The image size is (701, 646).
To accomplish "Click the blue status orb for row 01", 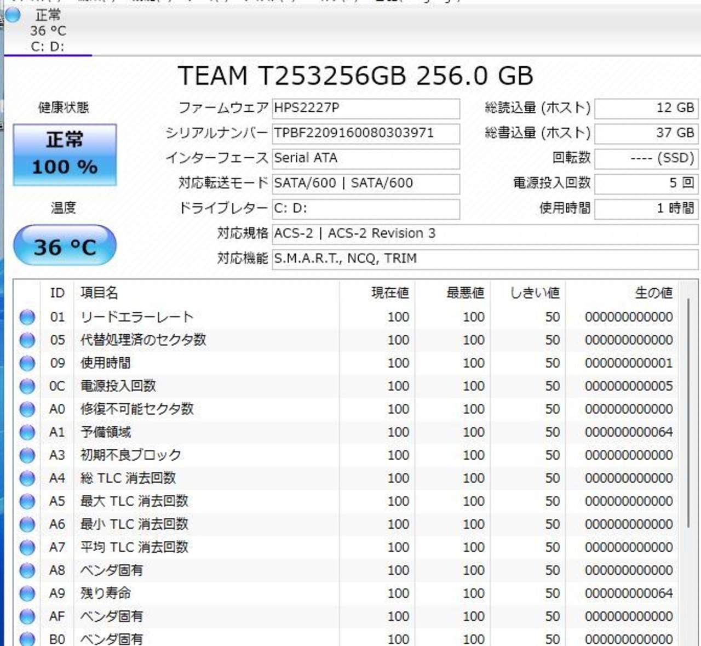I will (27, 317).
